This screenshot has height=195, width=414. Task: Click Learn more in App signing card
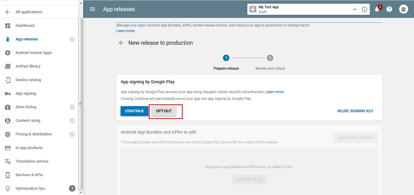274,92
